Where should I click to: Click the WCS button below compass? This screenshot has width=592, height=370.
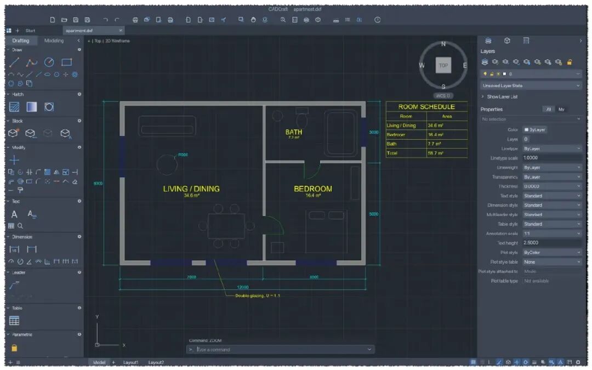(x=443, y=96)
